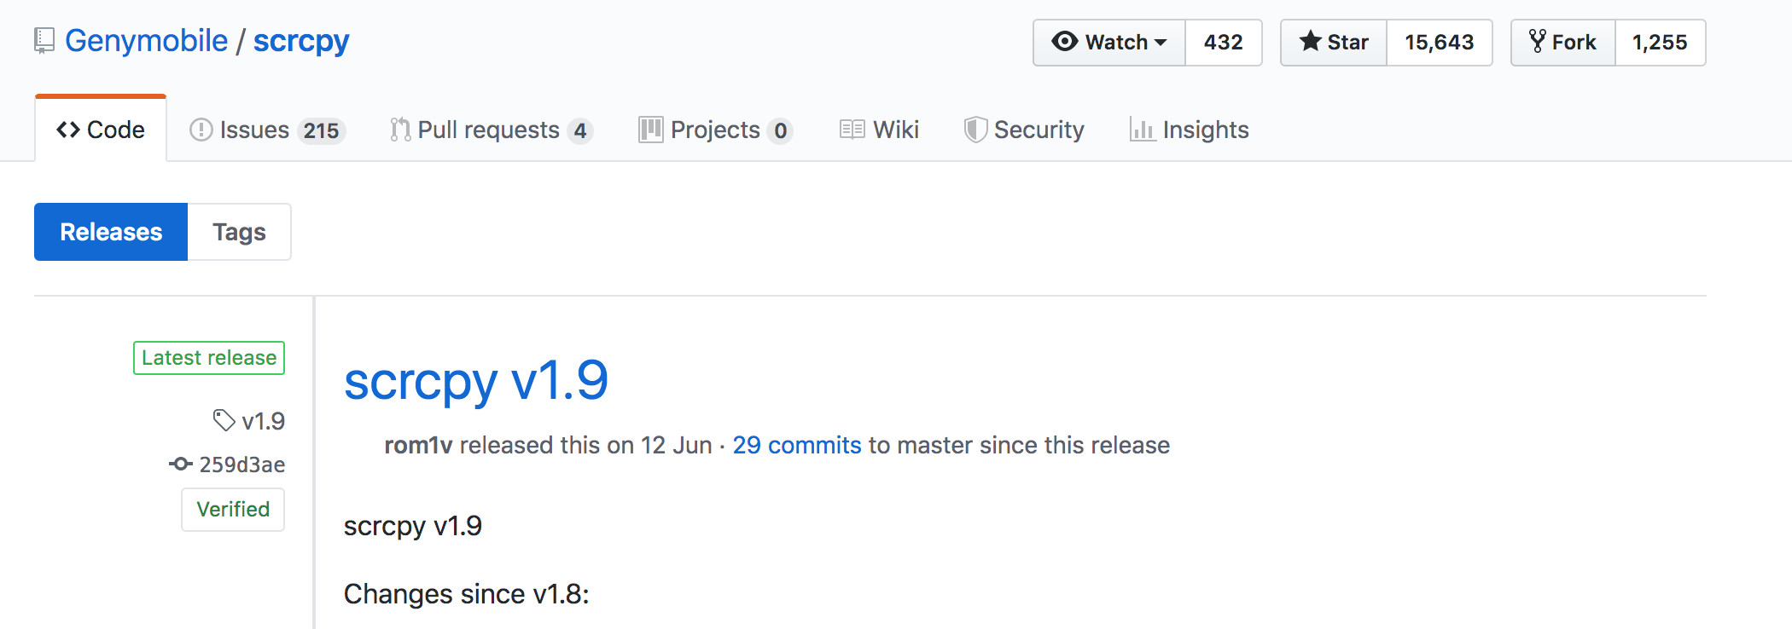
Task: Click the star icon
Action: [1311, 41]
